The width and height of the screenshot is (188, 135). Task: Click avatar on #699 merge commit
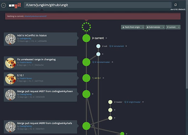pos(10,127)
